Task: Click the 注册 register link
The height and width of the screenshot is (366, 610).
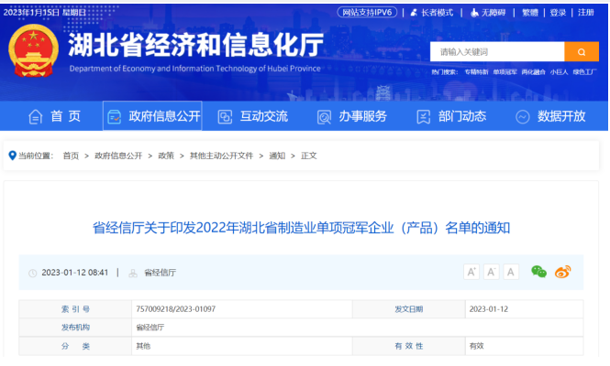Action: point(585,13)
